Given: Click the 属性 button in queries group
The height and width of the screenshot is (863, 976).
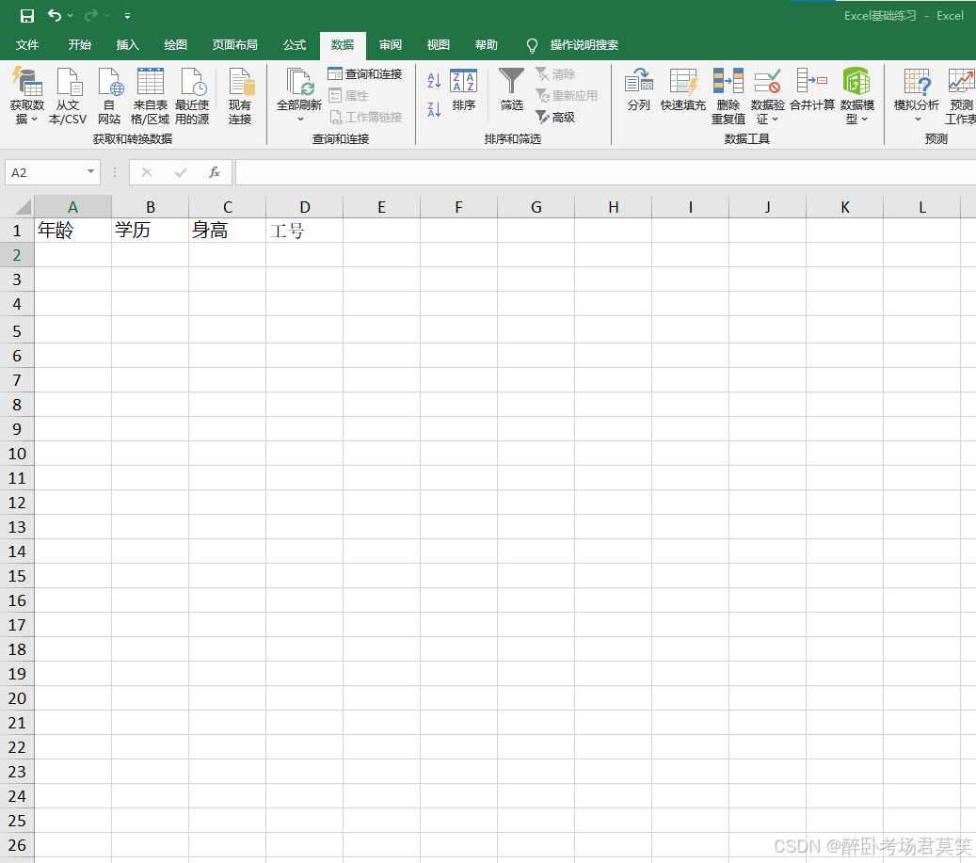Looking at the screenshot, I should (348, 95).
